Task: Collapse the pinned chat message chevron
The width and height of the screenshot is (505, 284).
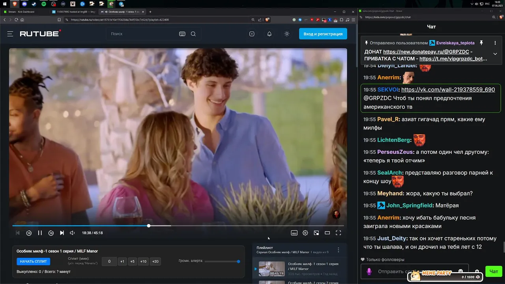Action: pyautogui.click(x=495, y=54)
